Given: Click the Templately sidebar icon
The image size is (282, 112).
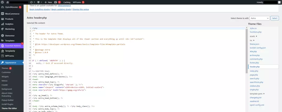Looking at the screenshot, I should pyautogui.click(x=2, y=51).
